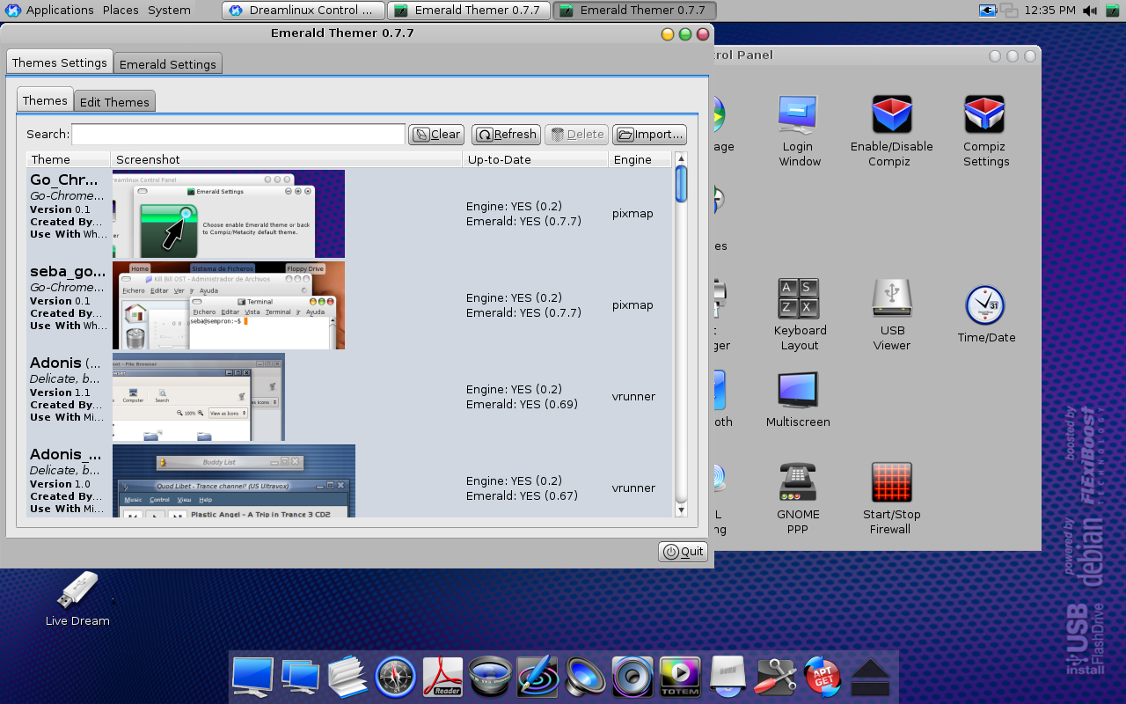Image resolution: width=1126 pixels, height=704 pixels.
Task: Launch APT-GET updater from the dock
Action: (x=822, y=678)
